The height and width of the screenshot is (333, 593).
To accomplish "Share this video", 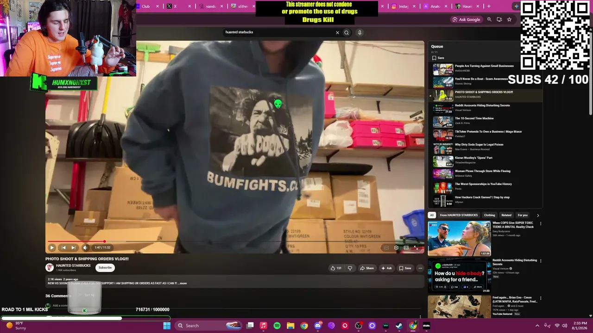I will click(x=366, y=268).
